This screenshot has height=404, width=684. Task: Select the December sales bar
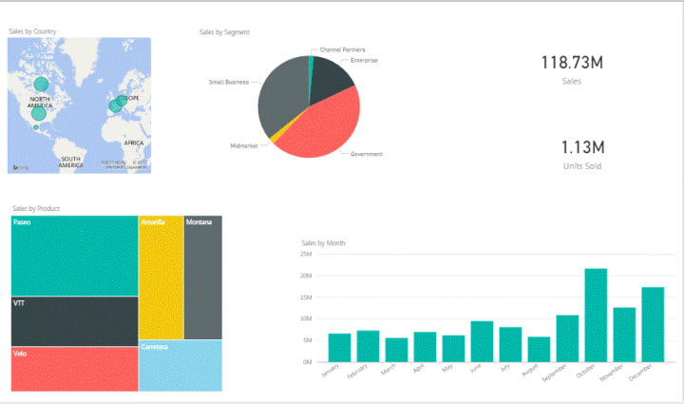(x=653, y=324)
